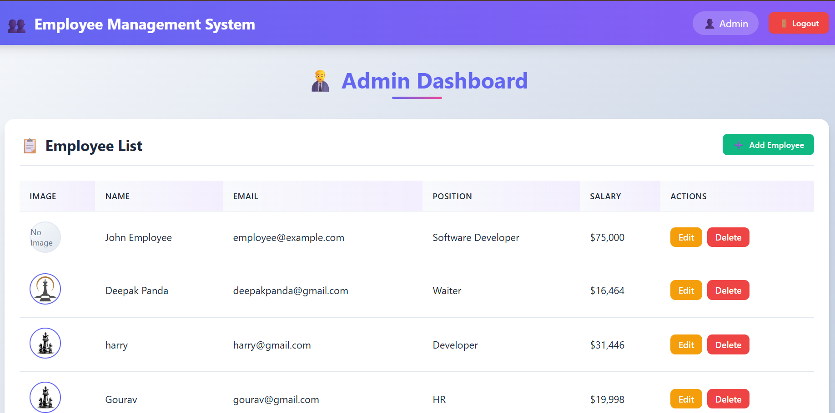Screen dimensions: 835x413
Task: Open deepakpanda@gmail.com email entry
Action: pos(291,290)
